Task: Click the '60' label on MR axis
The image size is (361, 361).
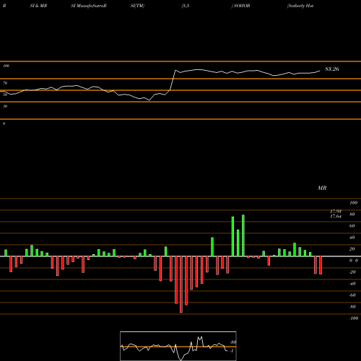Action: pyautogui.click(x=352, y=226)
